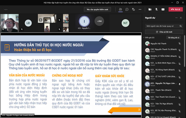
Task: Click mic icon beside ICD - Thanh Tâm
Action: (x=179, y=91)
